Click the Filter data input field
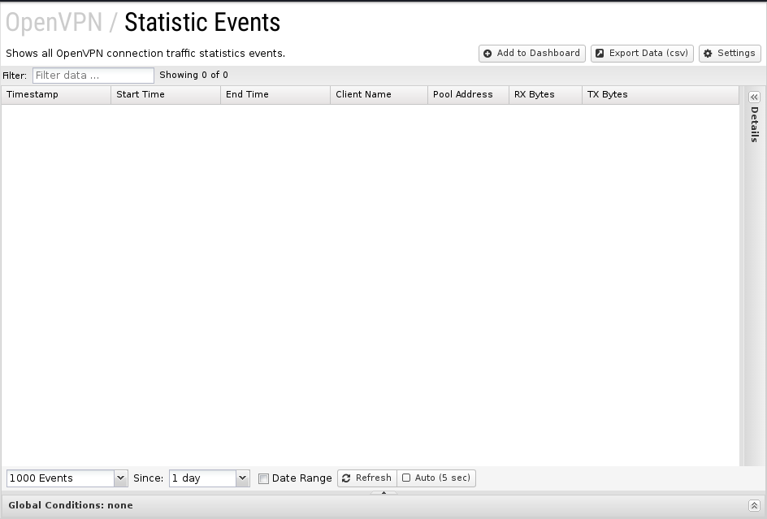This screenshot has width=767, height=519. 93,76
